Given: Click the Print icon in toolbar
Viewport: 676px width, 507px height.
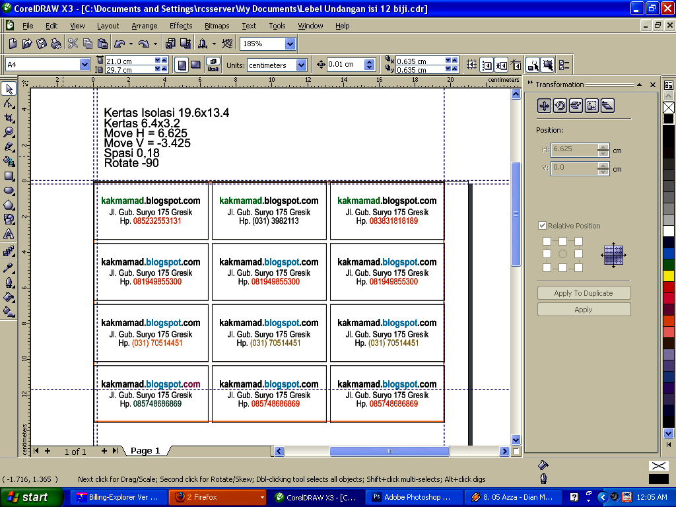Looking at the screenshot, I should click(x=55, y=44).
